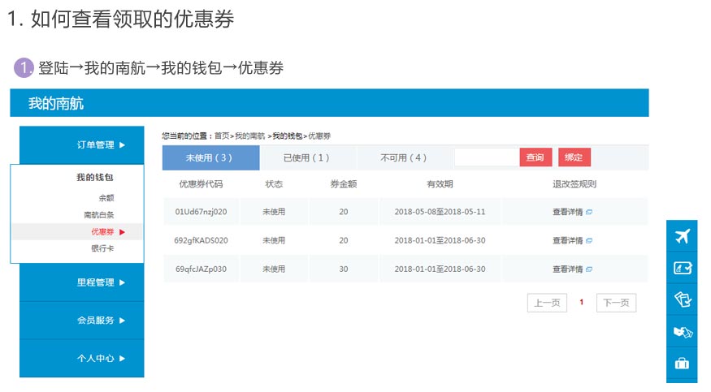The image size is (711, 392).
Task: Open detail icon for coupon 69qfcJAZp030
Action: pyautogui.click(x=589, y=269)
